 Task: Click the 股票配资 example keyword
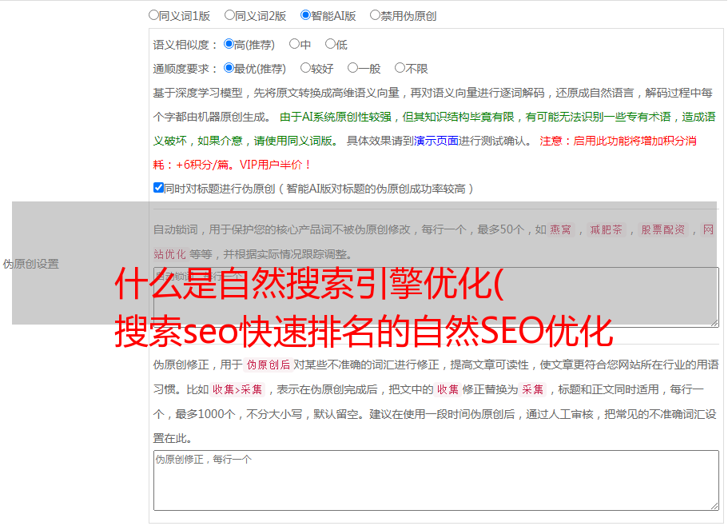coord(663,229)
